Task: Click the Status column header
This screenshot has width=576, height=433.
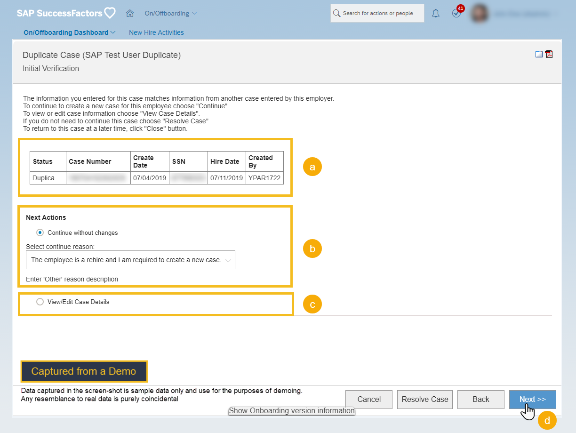Action: (48, 161)
